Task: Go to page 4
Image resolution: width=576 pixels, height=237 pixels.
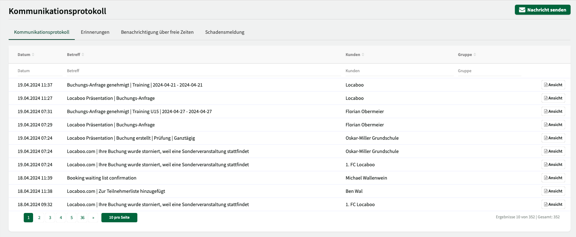Action: coord(61,218)
